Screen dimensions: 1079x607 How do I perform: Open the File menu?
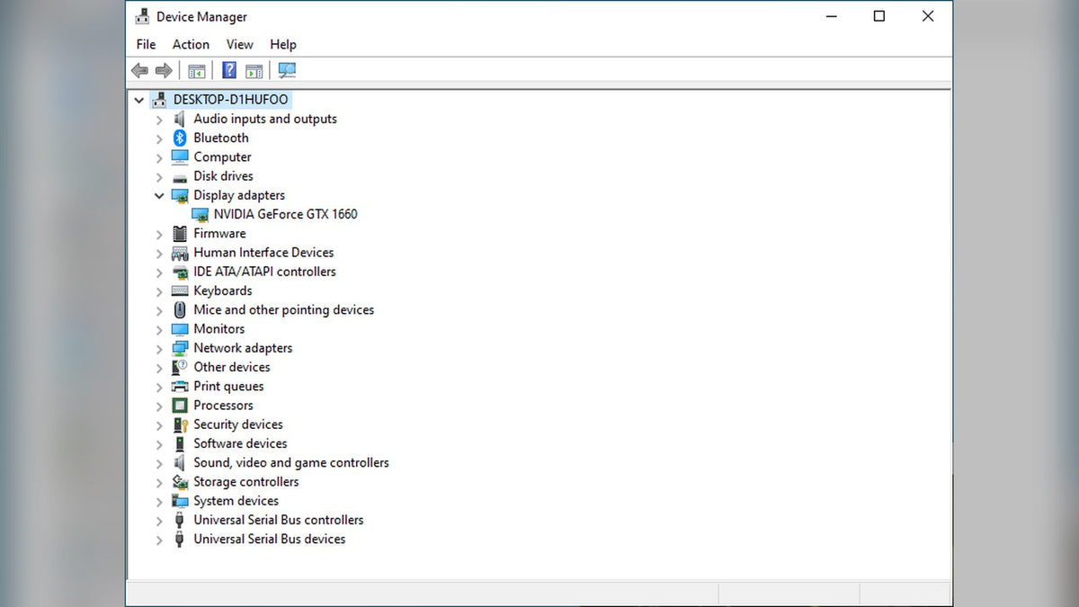click(x=146, y=44)
